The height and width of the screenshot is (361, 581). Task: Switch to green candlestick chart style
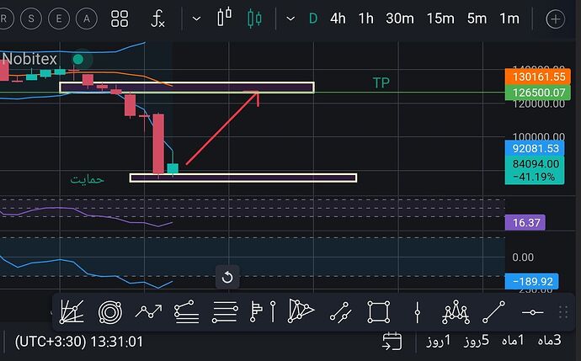click(x=254, y=18)
